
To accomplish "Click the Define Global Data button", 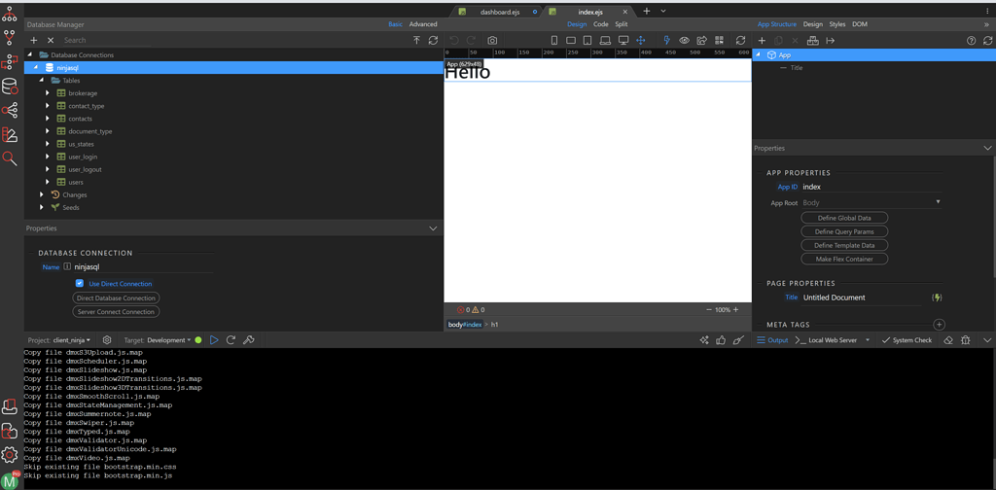I will (x=844, y=218).
